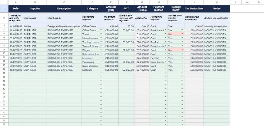Select row 9 header number
Screen dimensions: 264x126
pos(4,50)
